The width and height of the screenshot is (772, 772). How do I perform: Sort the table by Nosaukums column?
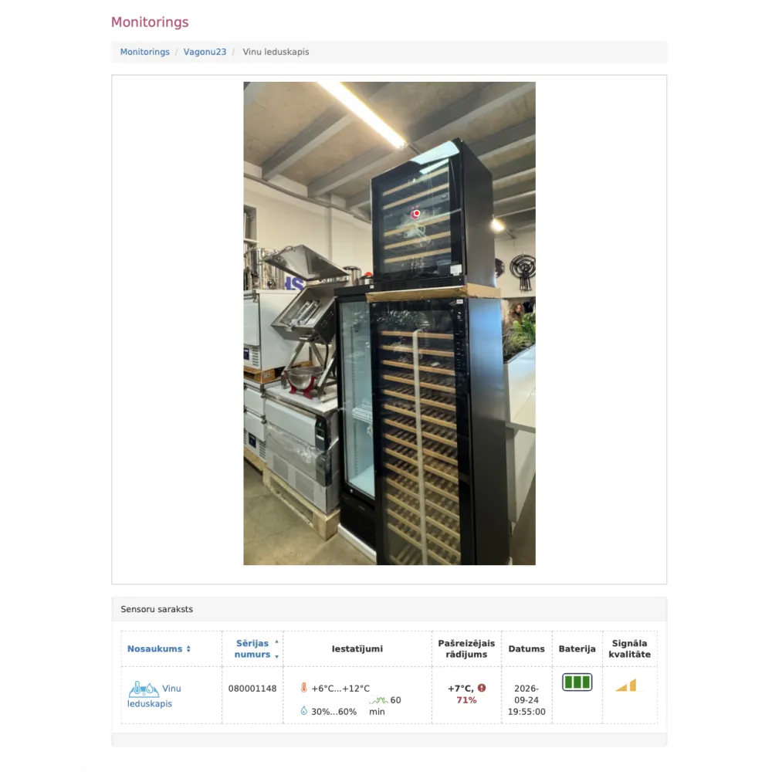pyautogui.click(x=158, y=649)
